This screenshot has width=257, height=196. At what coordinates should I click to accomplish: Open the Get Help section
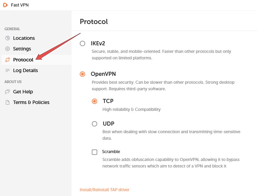23,92
